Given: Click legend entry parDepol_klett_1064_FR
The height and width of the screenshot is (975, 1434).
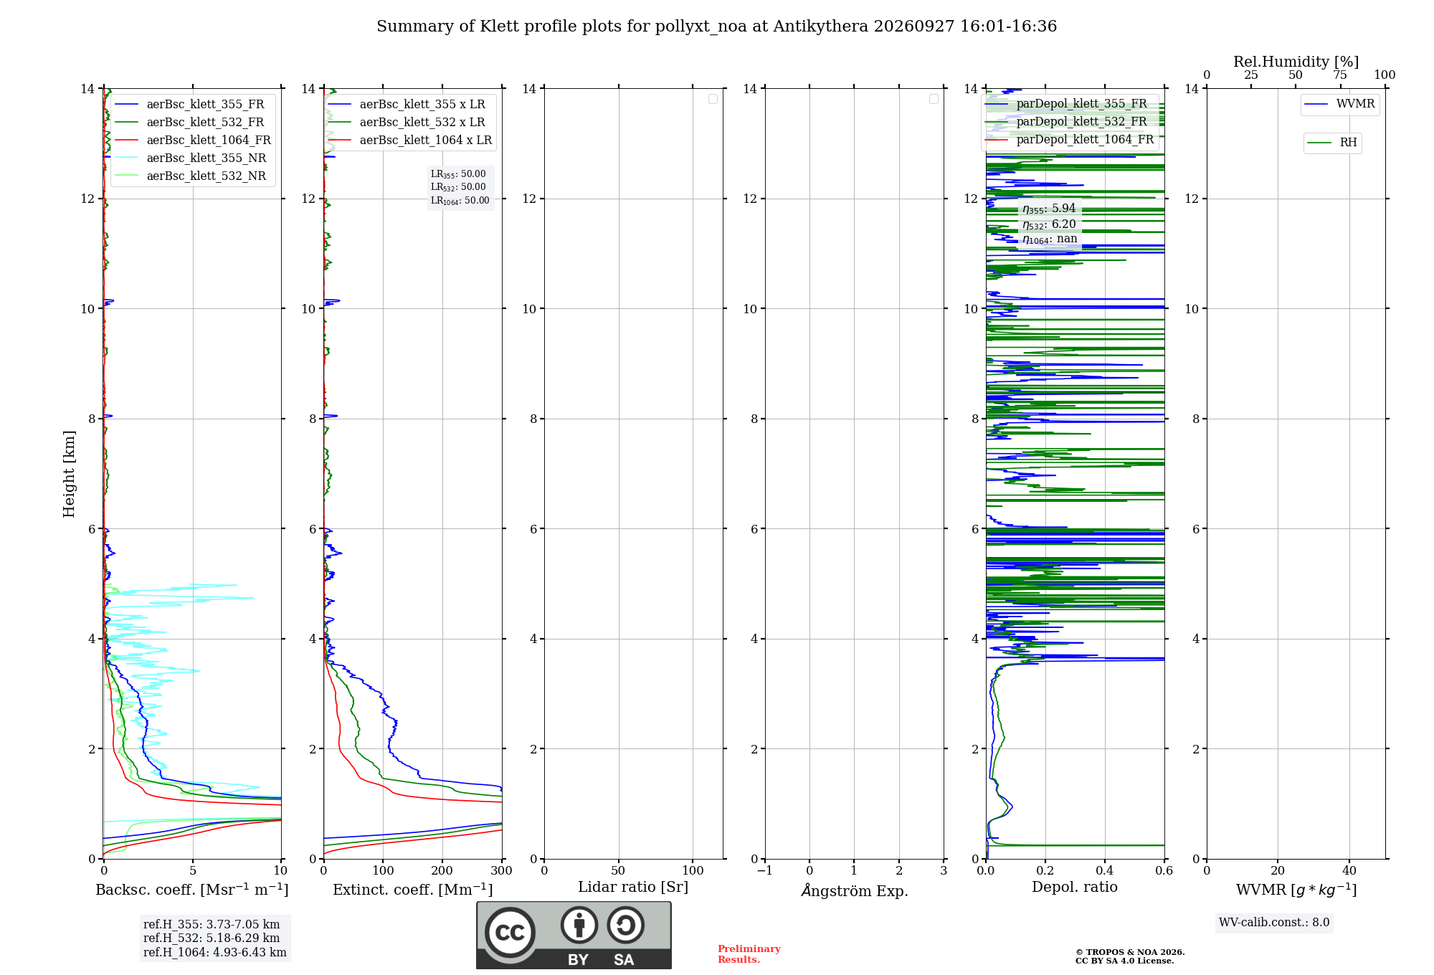Looking at the screenshot, I should [x=1070, y=140].
